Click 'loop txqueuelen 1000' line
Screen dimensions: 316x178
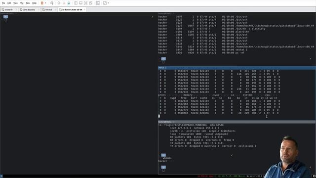pyautogui.click(x=199, y=134)
